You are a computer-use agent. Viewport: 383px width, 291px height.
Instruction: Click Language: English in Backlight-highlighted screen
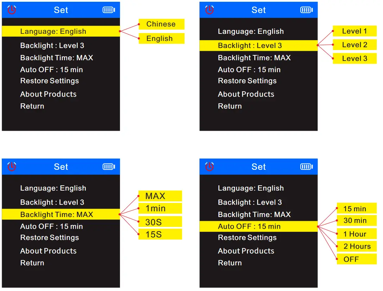pos(251,31)
